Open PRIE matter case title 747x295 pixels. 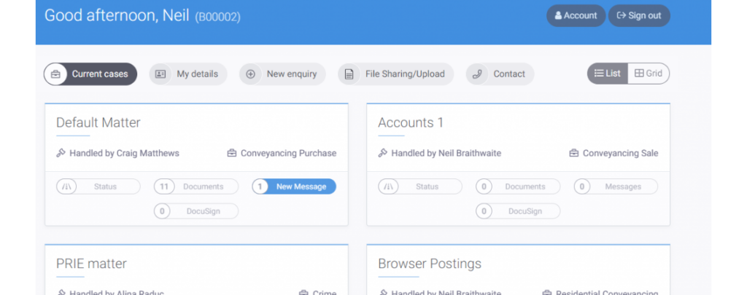tap(91, 264)
